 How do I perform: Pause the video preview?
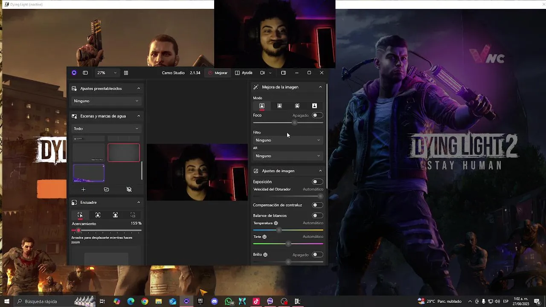[126, 73]
